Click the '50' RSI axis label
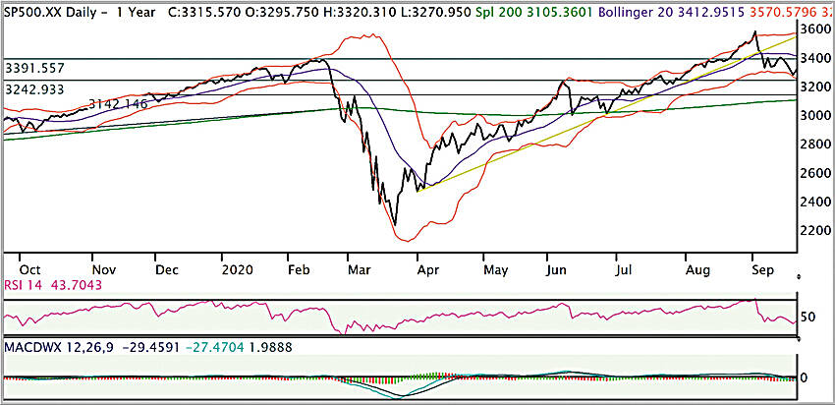The width and height of the screenshot is (835, 405). click(808, 318)
